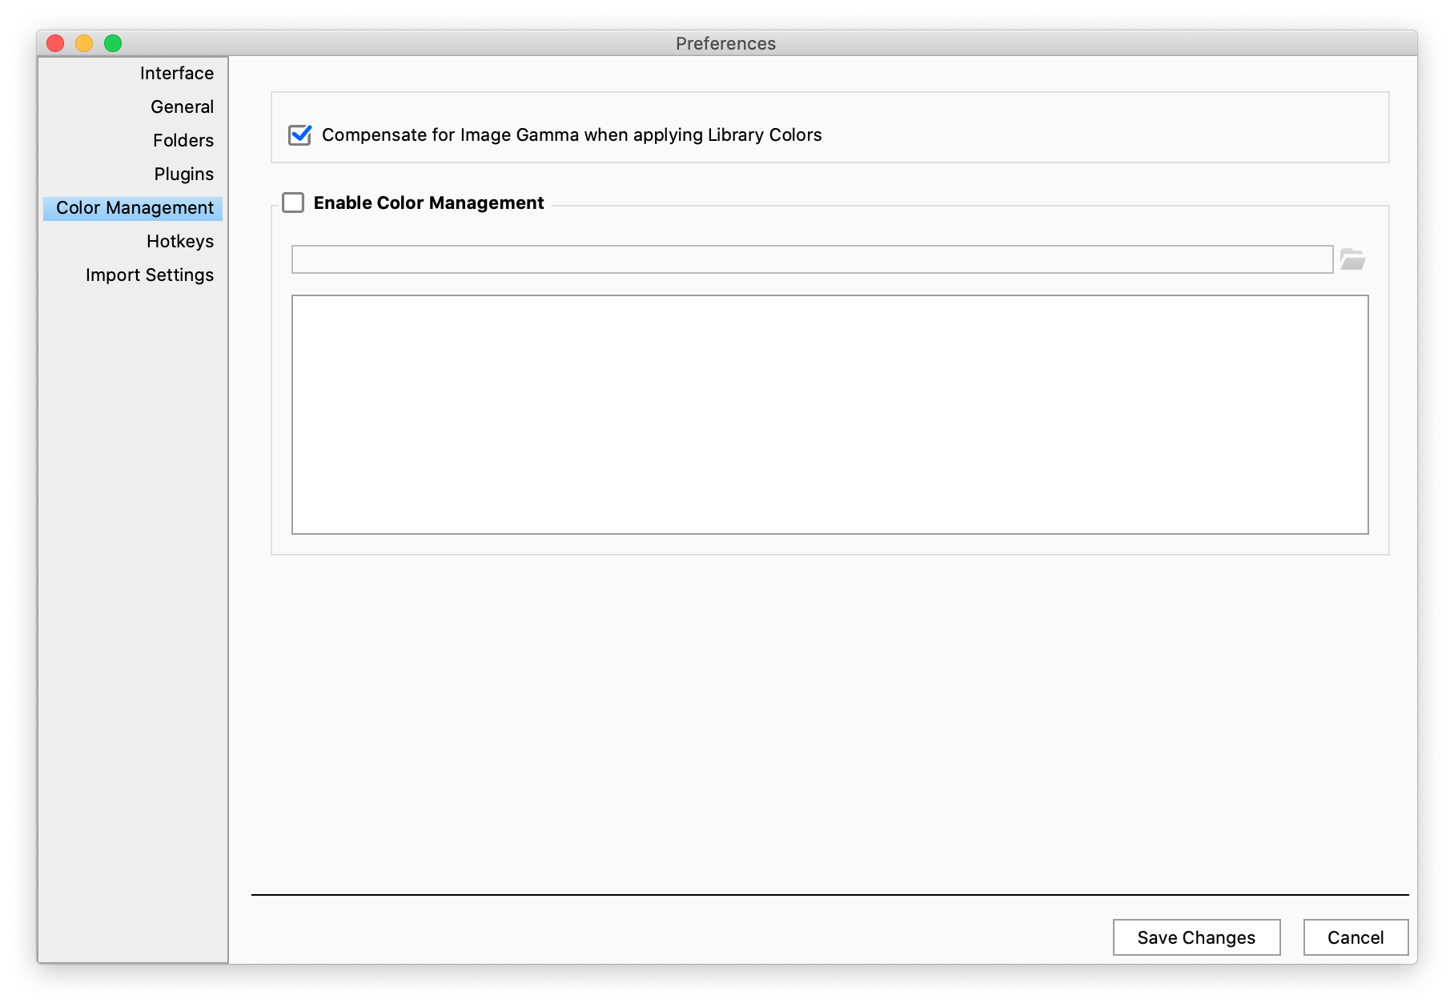This screenshot has height=1007, width=1454.
Task: Go to the Import Settings section
Action: [x=149, y=275]
